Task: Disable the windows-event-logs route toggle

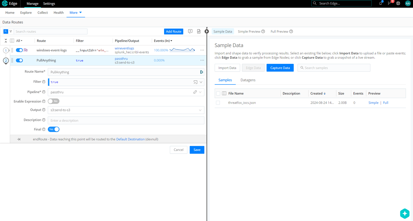Action: point(19,50)
